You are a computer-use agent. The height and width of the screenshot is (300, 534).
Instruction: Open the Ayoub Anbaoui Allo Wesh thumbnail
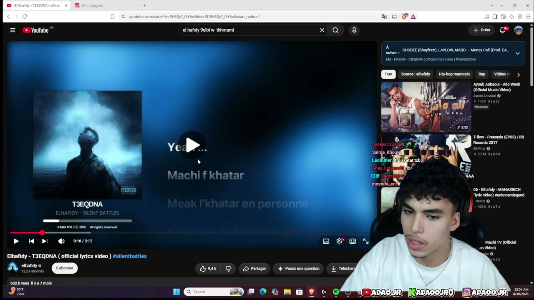tap(426, 107)
